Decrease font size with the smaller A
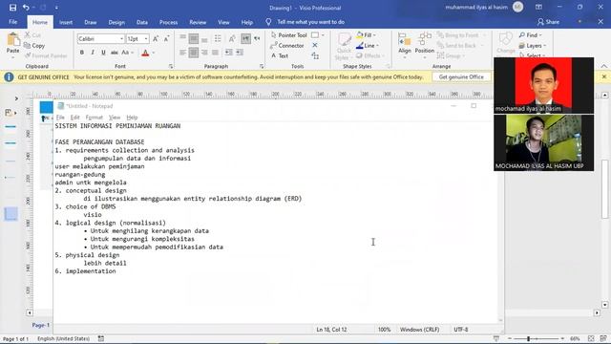This screenshot has width=611, height=344. [x=166, y=38]
